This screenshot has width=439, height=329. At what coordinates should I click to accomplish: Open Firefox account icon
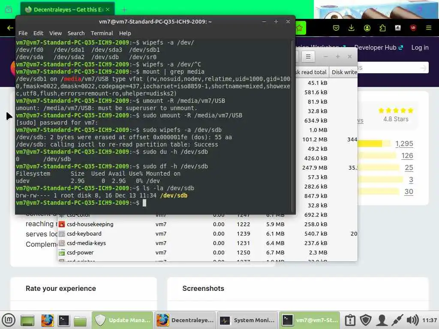[x=367, y=28]
